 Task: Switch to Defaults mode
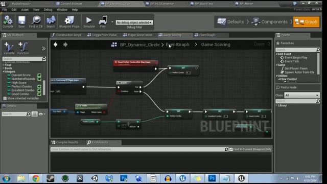230,21
